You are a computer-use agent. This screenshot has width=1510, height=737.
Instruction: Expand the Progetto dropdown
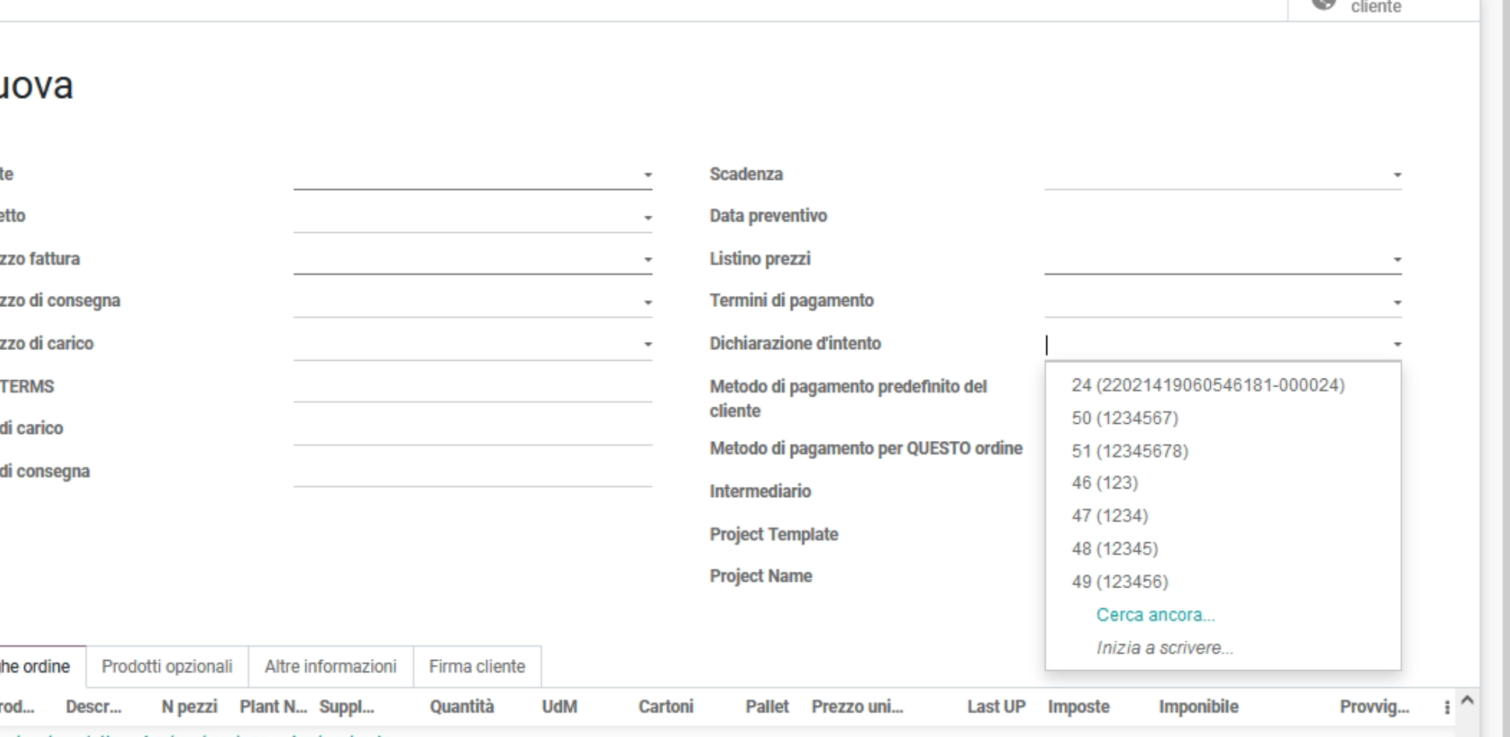point(649,217)
